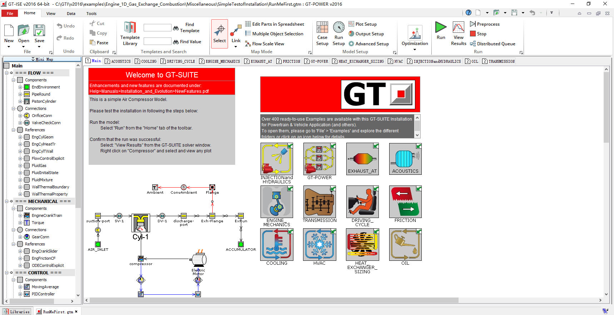Viewport: 614px width, 315px height.
Task: Expand the EngCylGeom tree node
Action: click(x=20, y=137)
